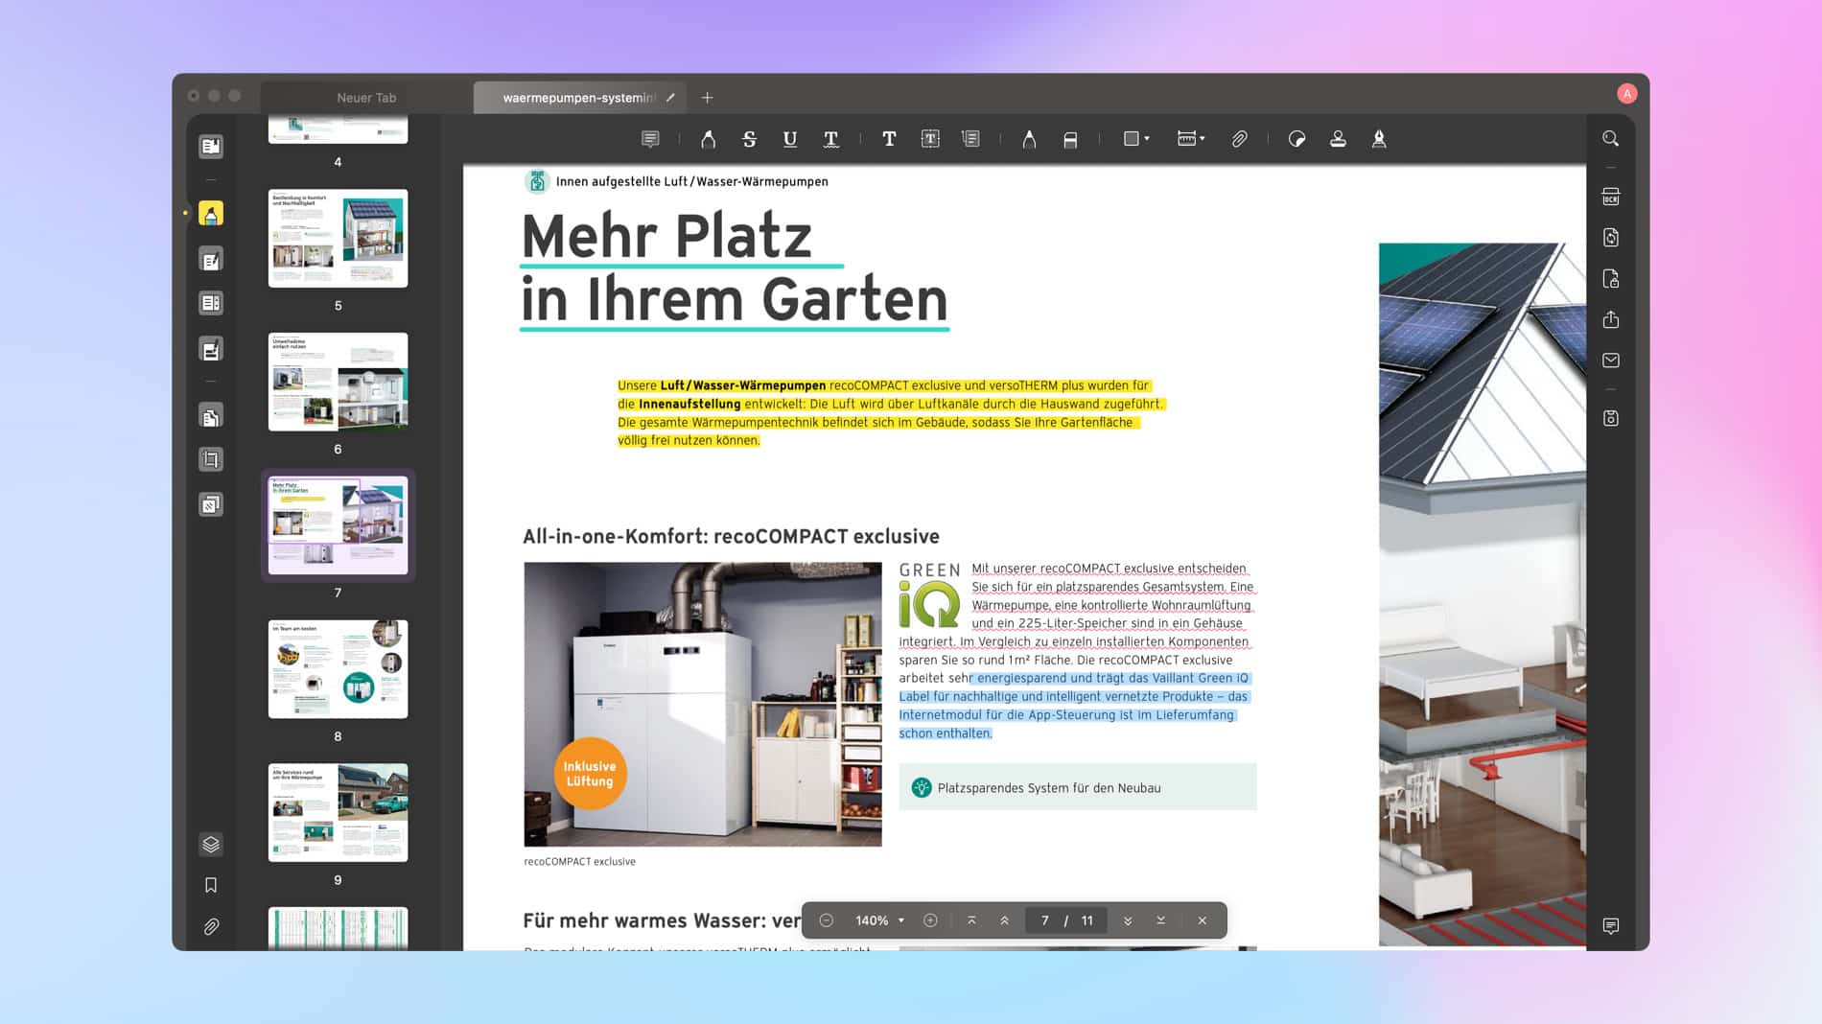Viewport: 1822px width, 1024px height.
Task: Add a new tab with plus button
Action: pyautogui.click(x=707, y=98)
